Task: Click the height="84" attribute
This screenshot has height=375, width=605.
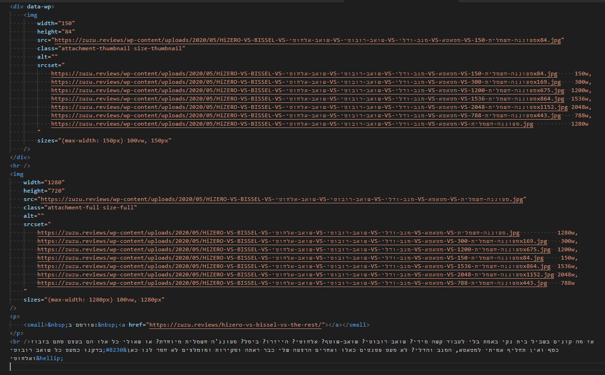Action: pyautogui.click(x=56, y=32)
